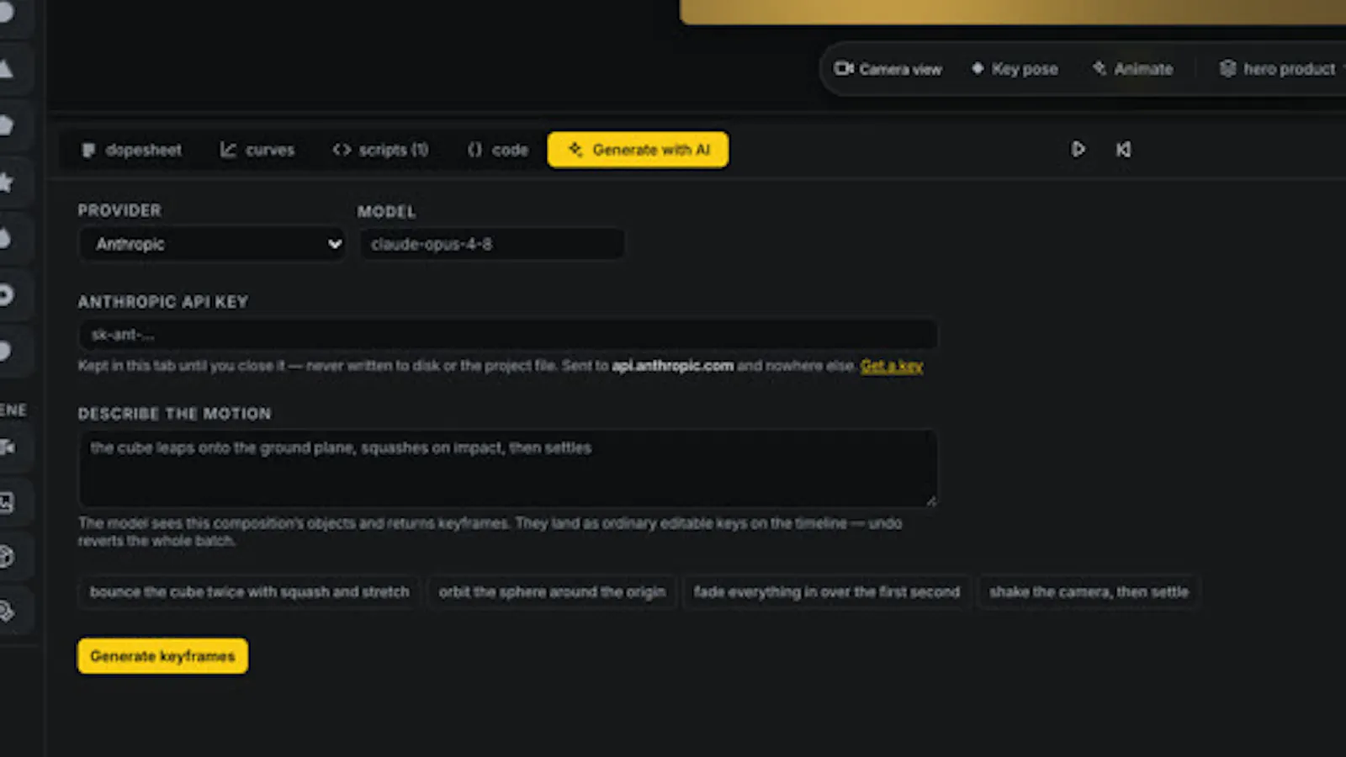Image resolution: width=1346 pixels, height=757 pixels.
Task: Play the animation
Action: [x=1078, y=150]
